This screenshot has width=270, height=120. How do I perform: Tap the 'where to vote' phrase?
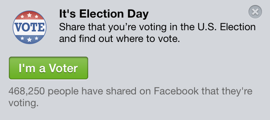click(x=148, y=39)
